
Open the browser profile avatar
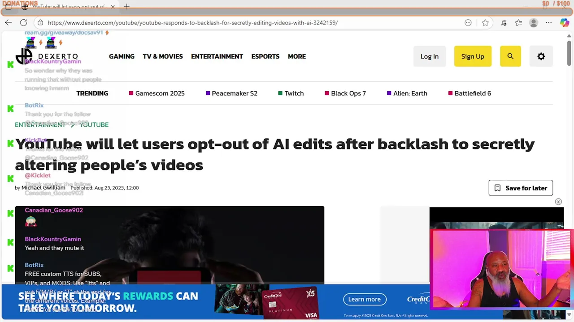click(533, 22)
